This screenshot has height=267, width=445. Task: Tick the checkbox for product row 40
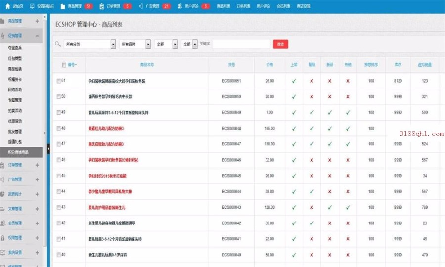click(x=58, y=255)
